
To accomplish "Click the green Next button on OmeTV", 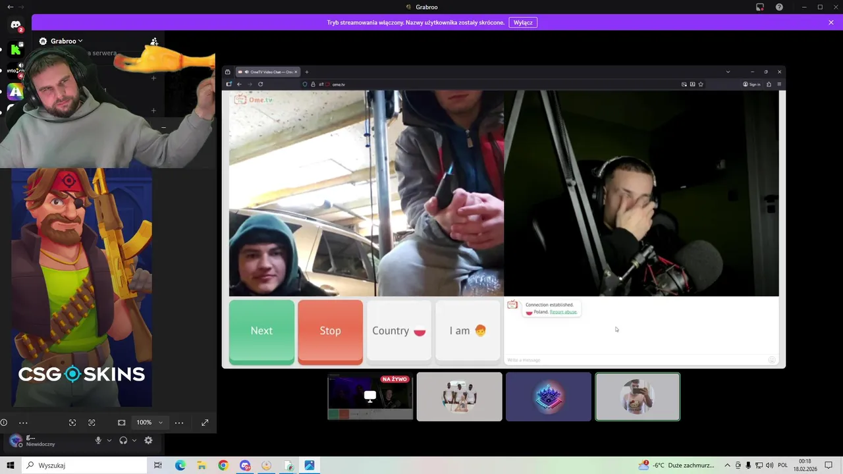I will point(261,331).
